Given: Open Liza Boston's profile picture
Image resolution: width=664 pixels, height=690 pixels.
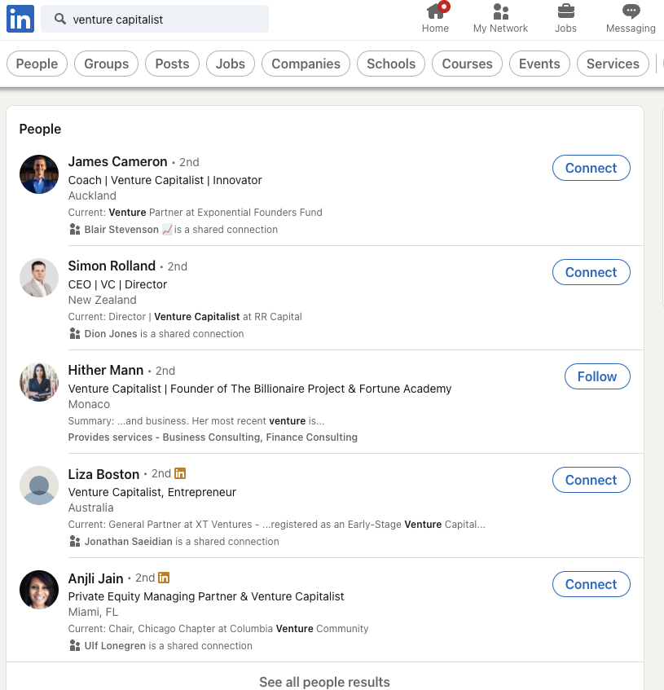Looking at the screenshot, I should pyautogui.click(x=38, y=486).
